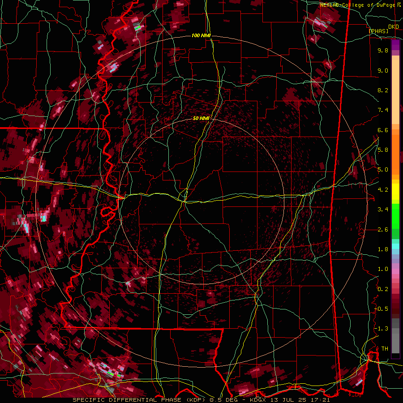Click the Specific Differential Phase KDGX caption
This screenshot has height=403, width=403.
pyautogui.click(x=201, y=400)
